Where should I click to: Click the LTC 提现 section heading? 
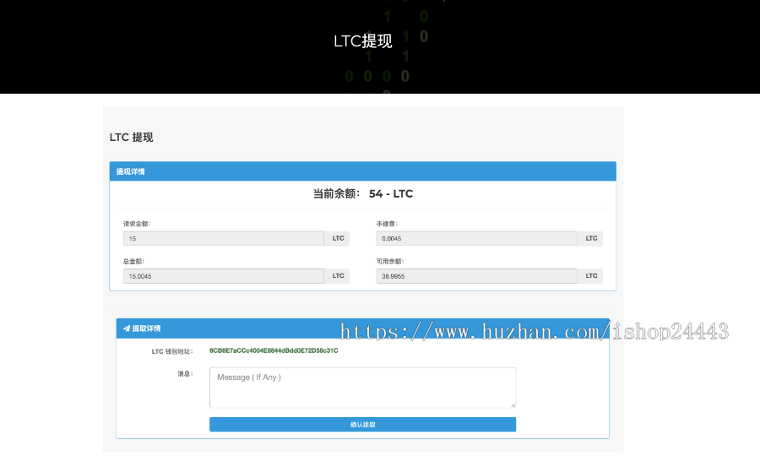(132, 137)
